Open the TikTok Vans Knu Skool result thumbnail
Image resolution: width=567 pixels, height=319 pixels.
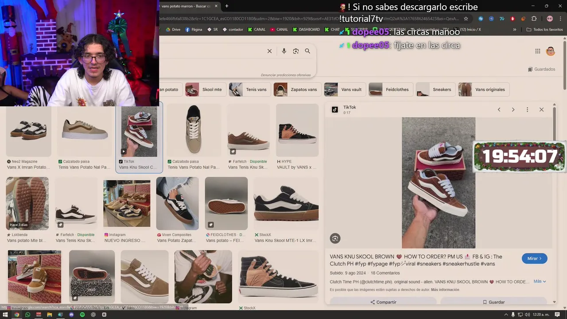[139, 132]
